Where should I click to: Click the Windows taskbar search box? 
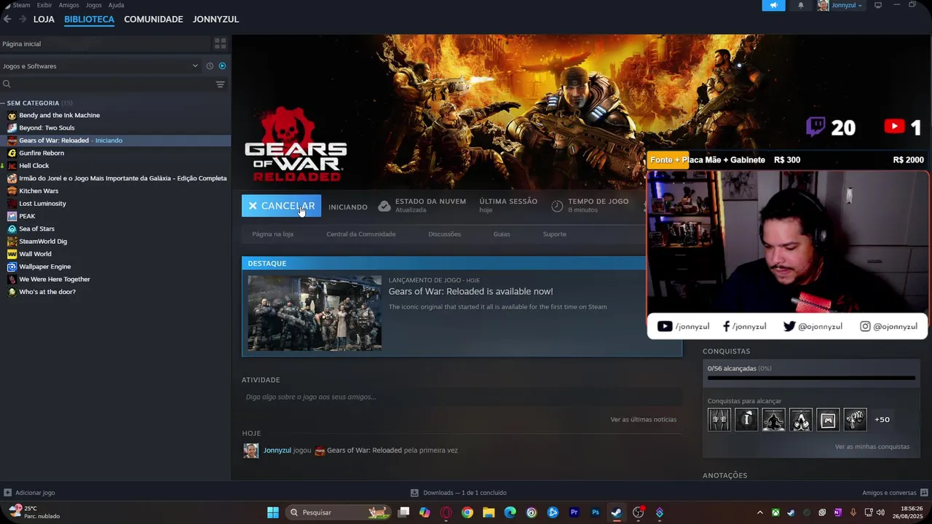click(x=337, y=512)
